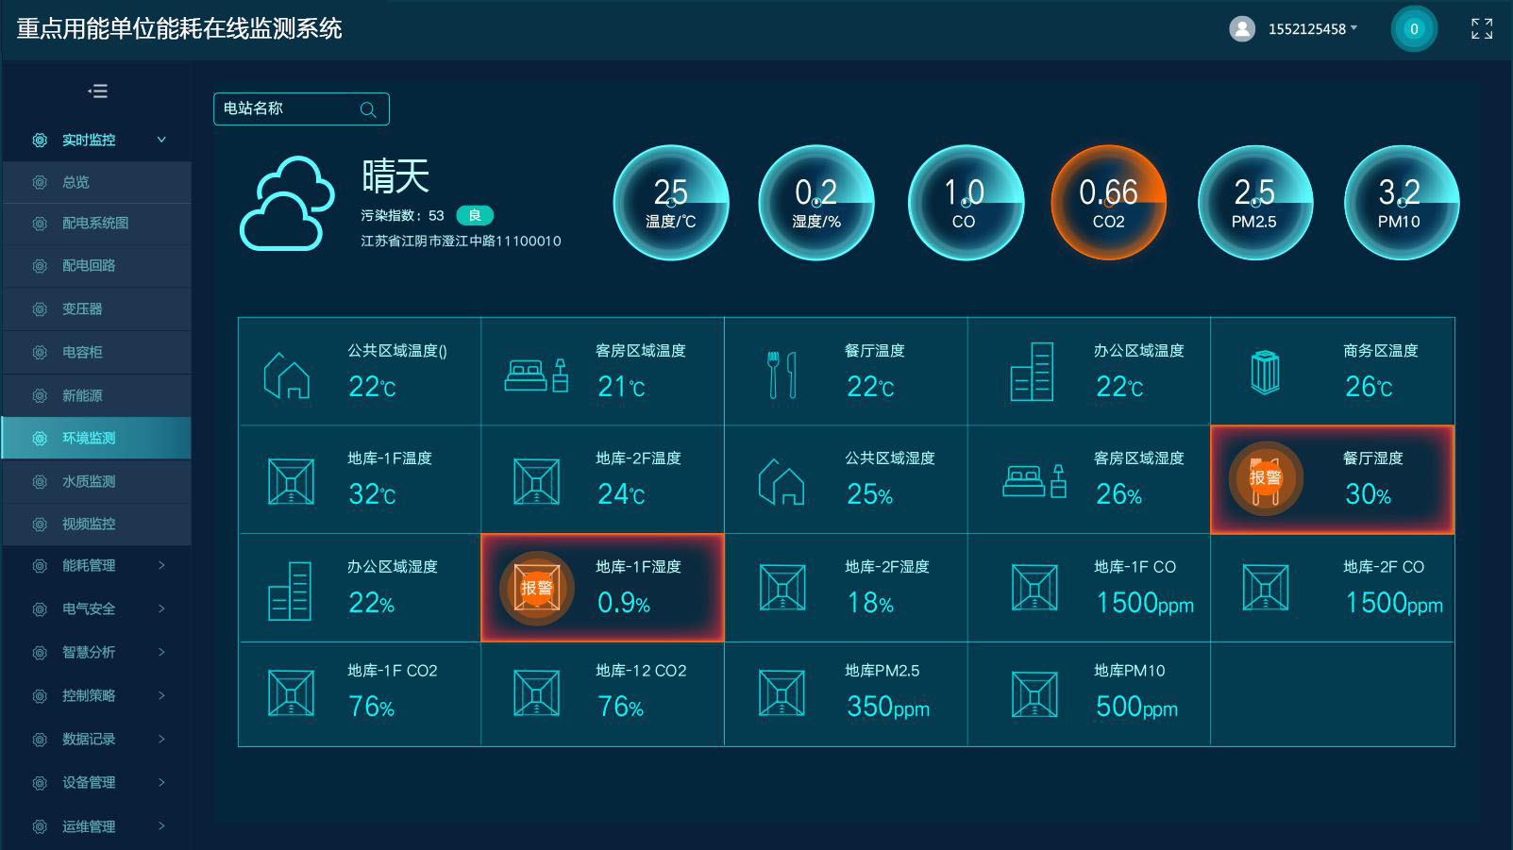Click the alarm icon on 餐厅湿度 card

coord(1265,478)
